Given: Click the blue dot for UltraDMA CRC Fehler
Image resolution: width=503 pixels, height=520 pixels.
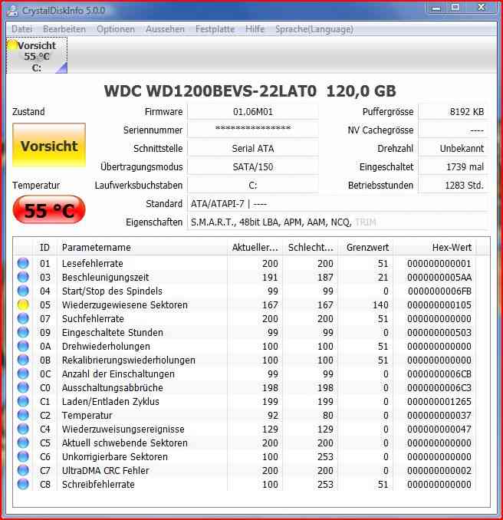Looking at the screenshot, I should tap(23, 470).
